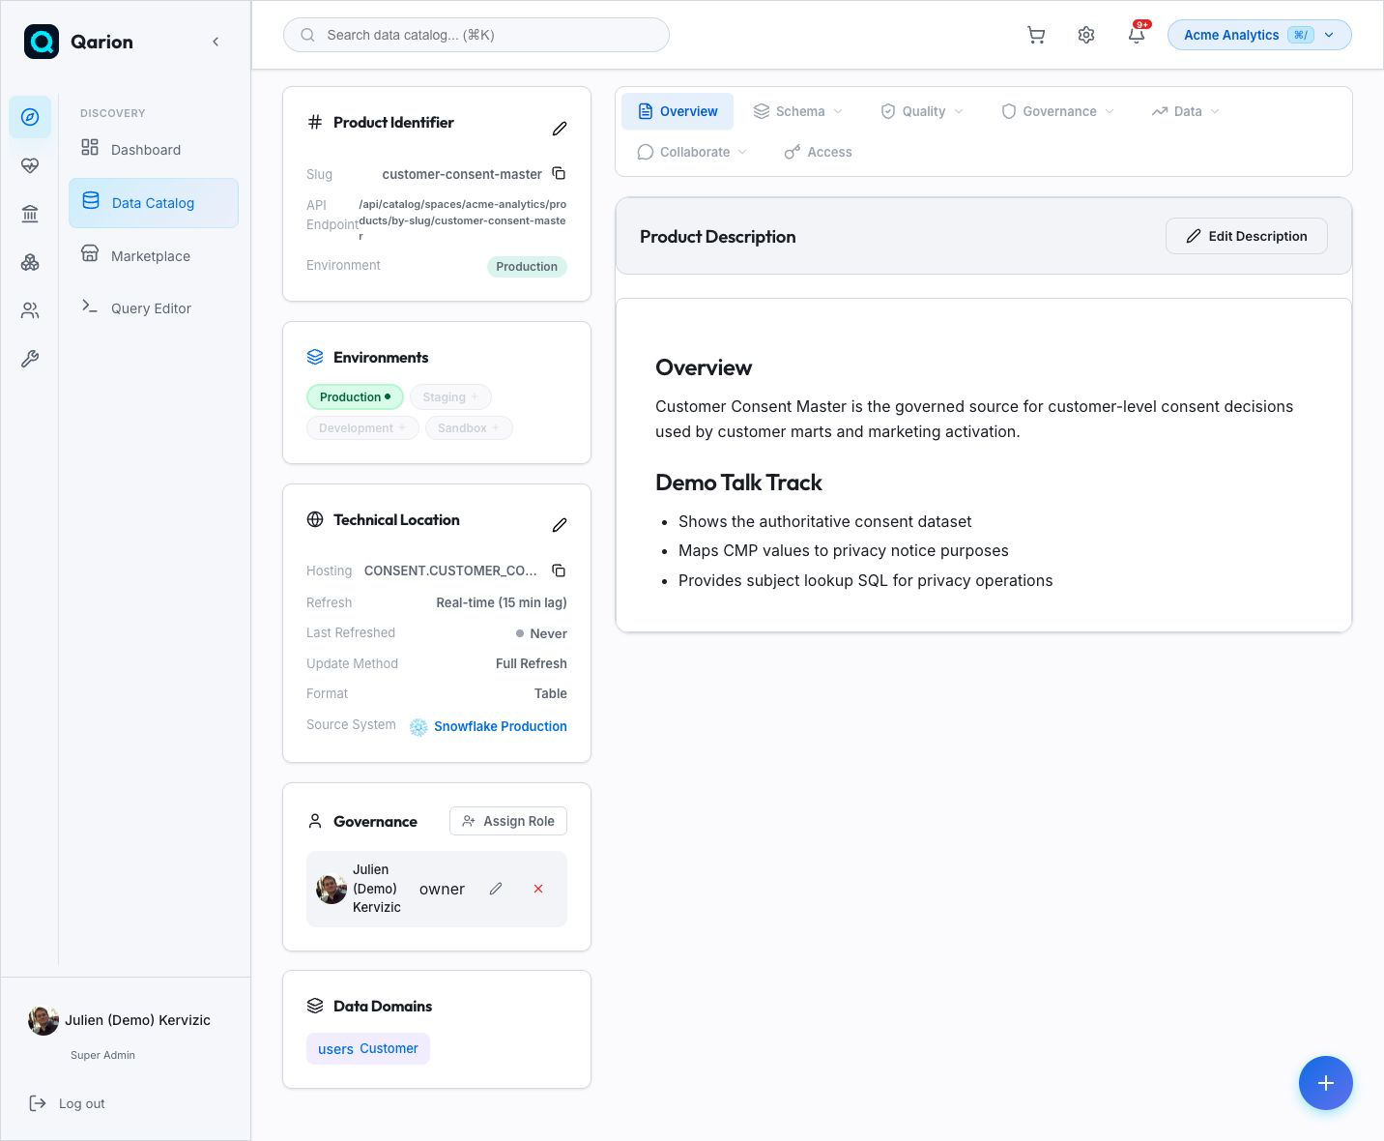Click Log out
The width and height of the screenshot is (1384, 1141).
coord(68,1103)
